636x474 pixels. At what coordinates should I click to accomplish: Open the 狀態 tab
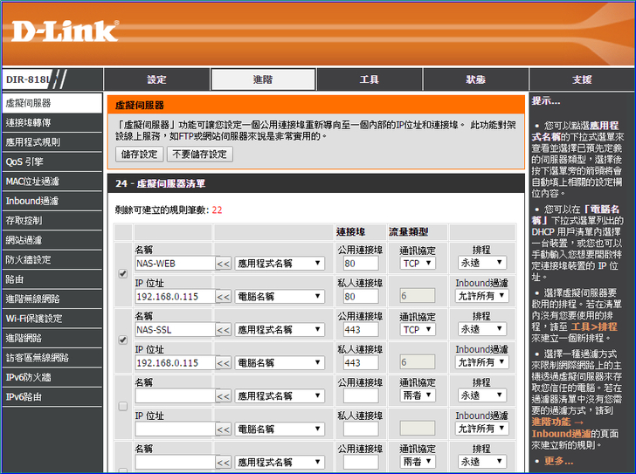click(475, 79)
